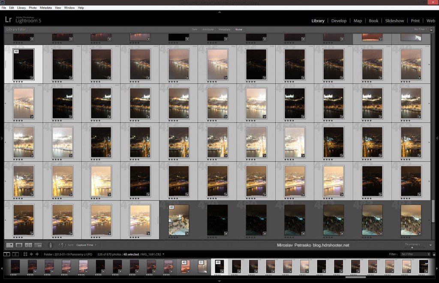This screenshot has height=283, width=439.
Task: Go forward with the filmstrip right arrow
Action: click(37, 254)
